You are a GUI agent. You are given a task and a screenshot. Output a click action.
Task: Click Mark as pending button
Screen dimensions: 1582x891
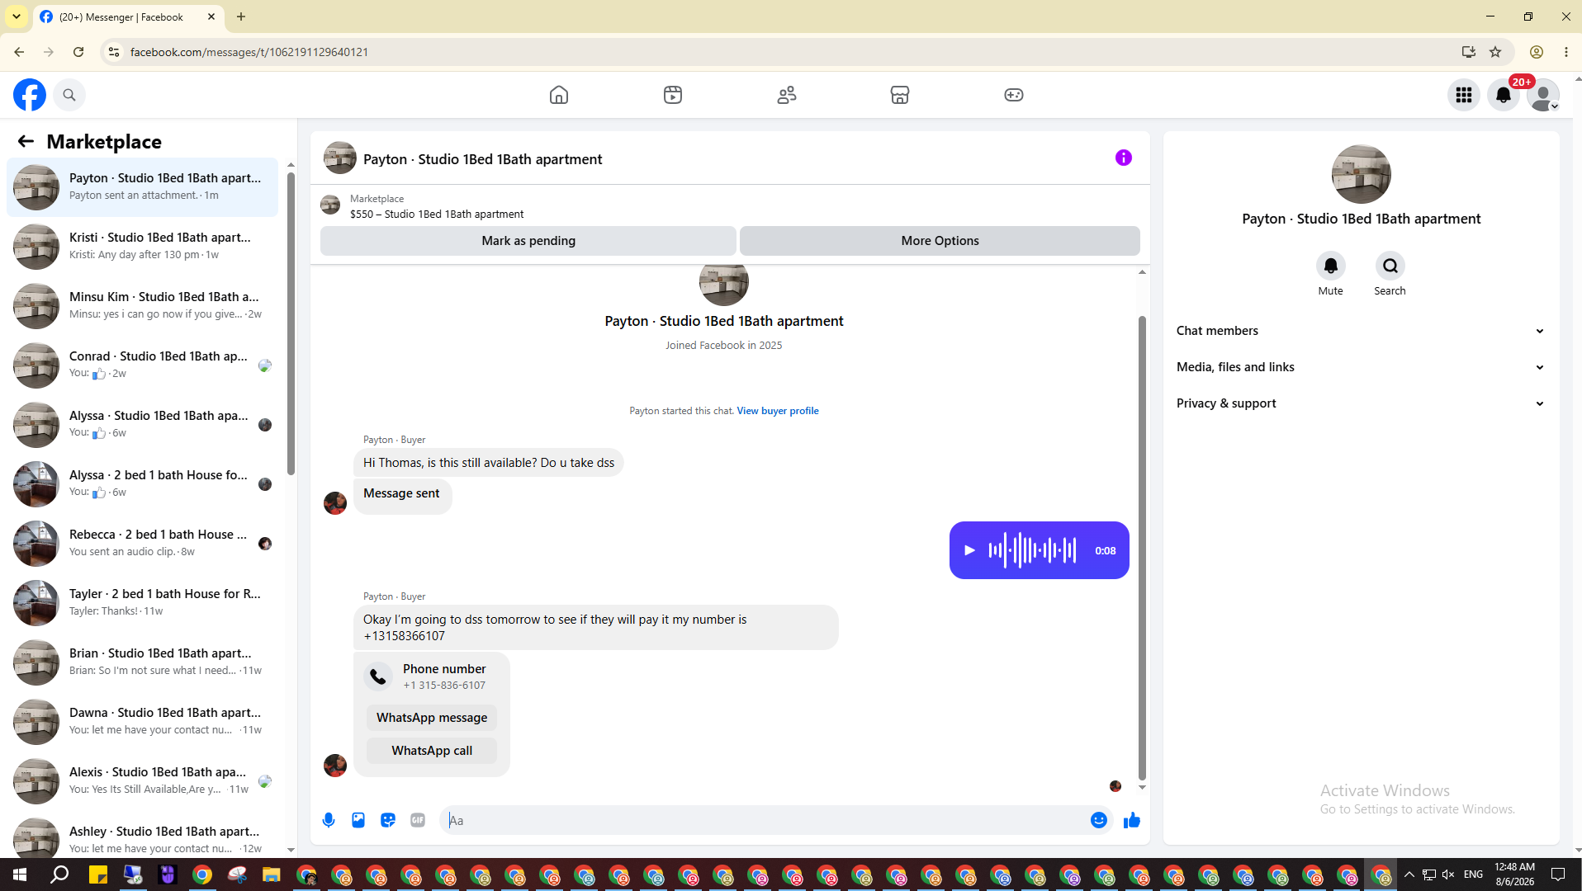click(528, 241)
